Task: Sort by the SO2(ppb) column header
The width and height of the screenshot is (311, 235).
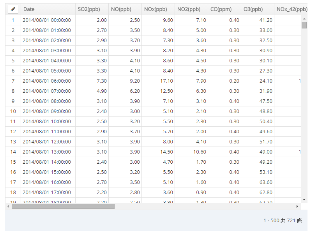Action: (x=92, y=9)
